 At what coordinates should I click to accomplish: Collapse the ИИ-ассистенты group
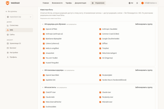43,87
